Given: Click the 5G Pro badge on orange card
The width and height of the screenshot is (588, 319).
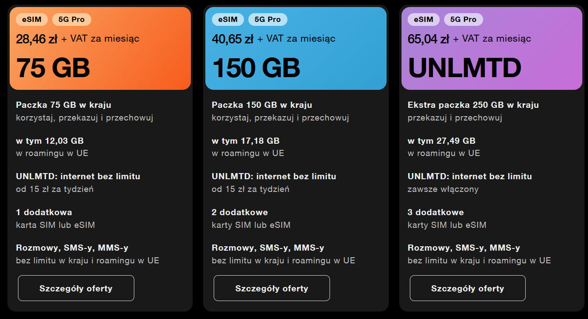Looking at the screenshot, I should point(72,19).
